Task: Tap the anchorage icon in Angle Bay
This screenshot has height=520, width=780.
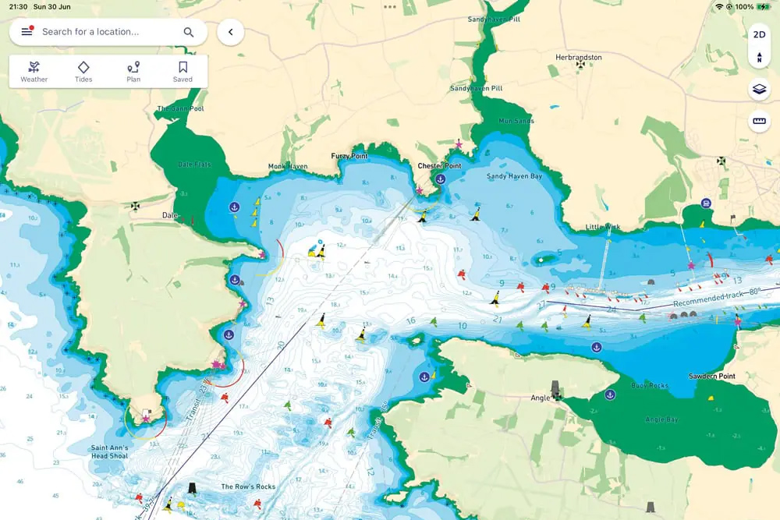Action: 610,393
